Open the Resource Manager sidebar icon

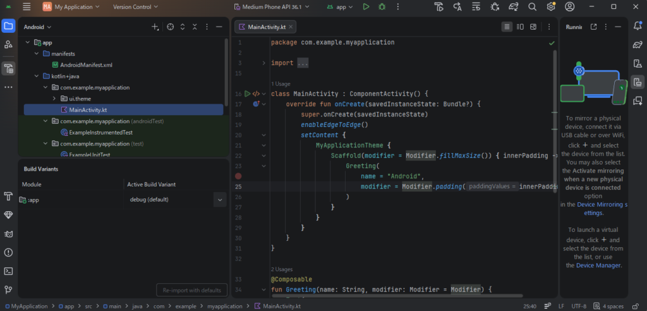pyautogui.click(x=8, y=44)
